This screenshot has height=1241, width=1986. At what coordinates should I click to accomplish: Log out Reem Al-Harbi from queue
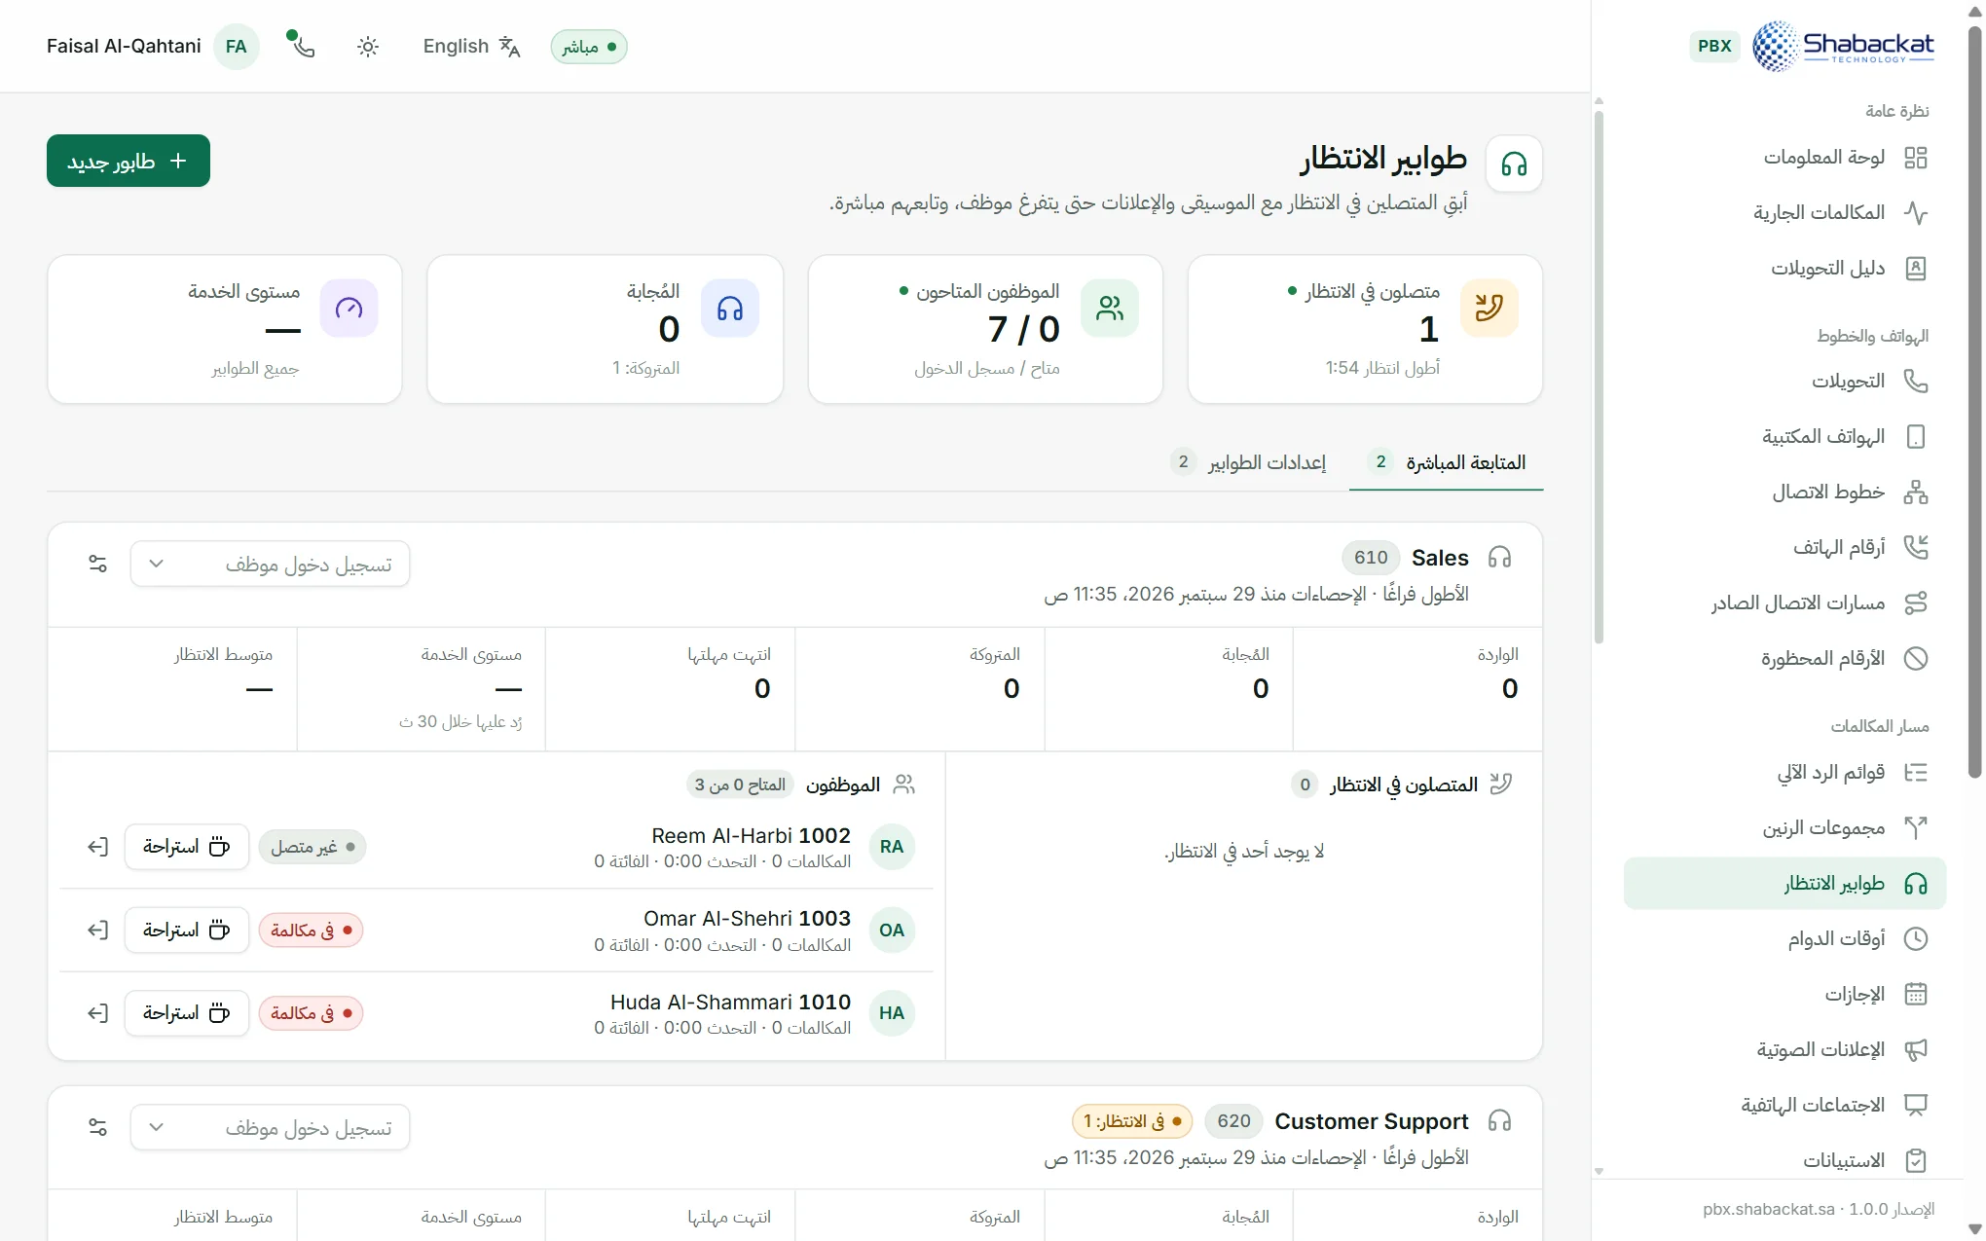click(x=97, y=847)
